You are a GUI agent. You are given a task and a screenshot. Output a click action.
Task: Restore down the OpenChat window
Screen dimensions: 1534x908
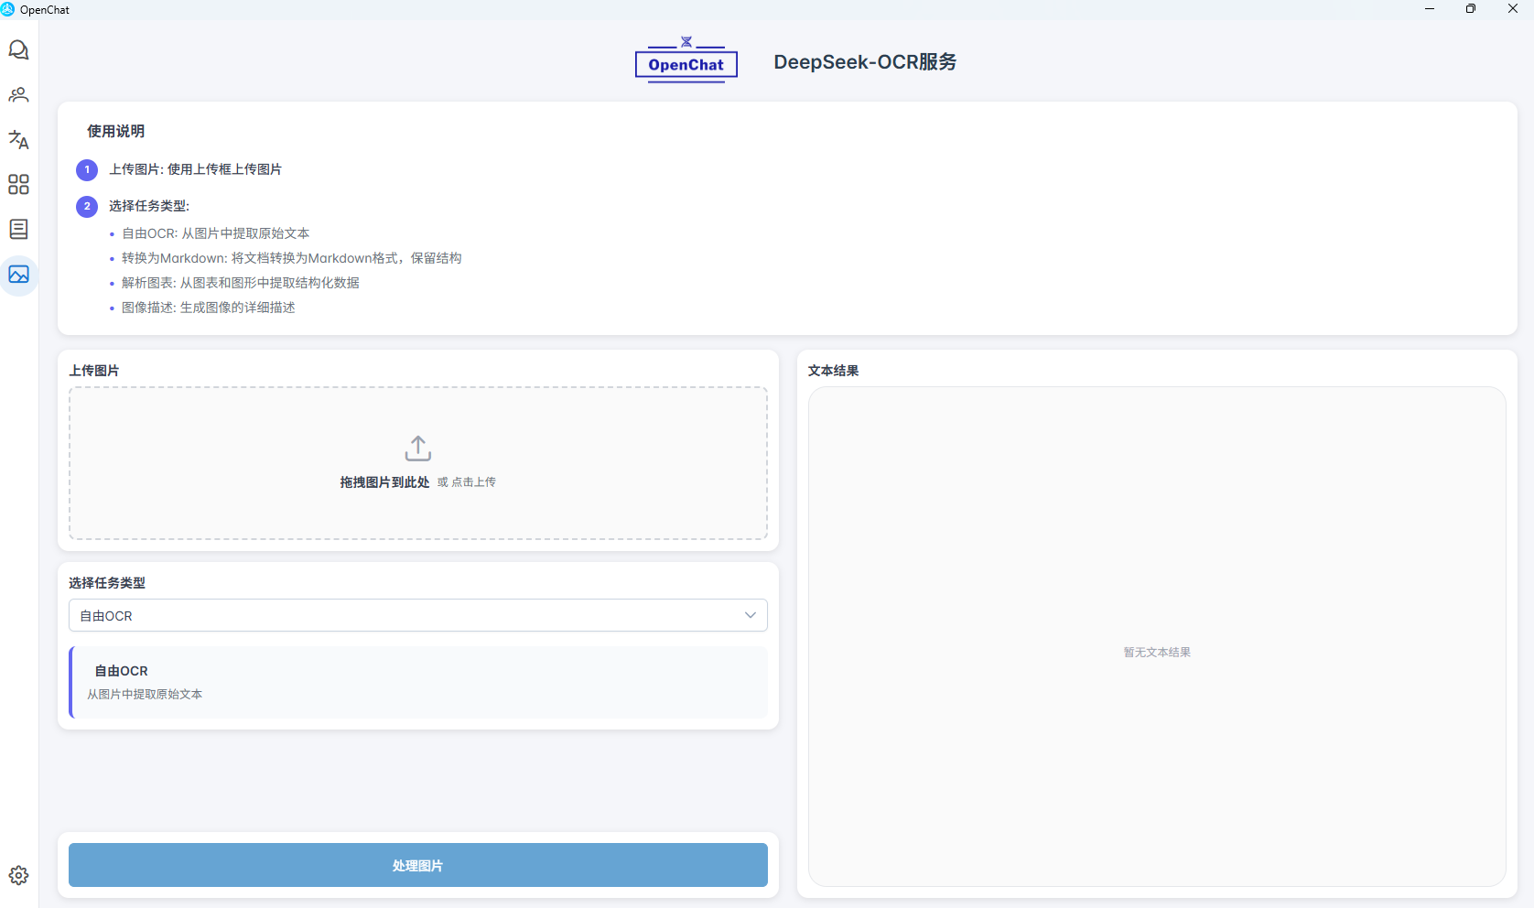[1471, 9]
